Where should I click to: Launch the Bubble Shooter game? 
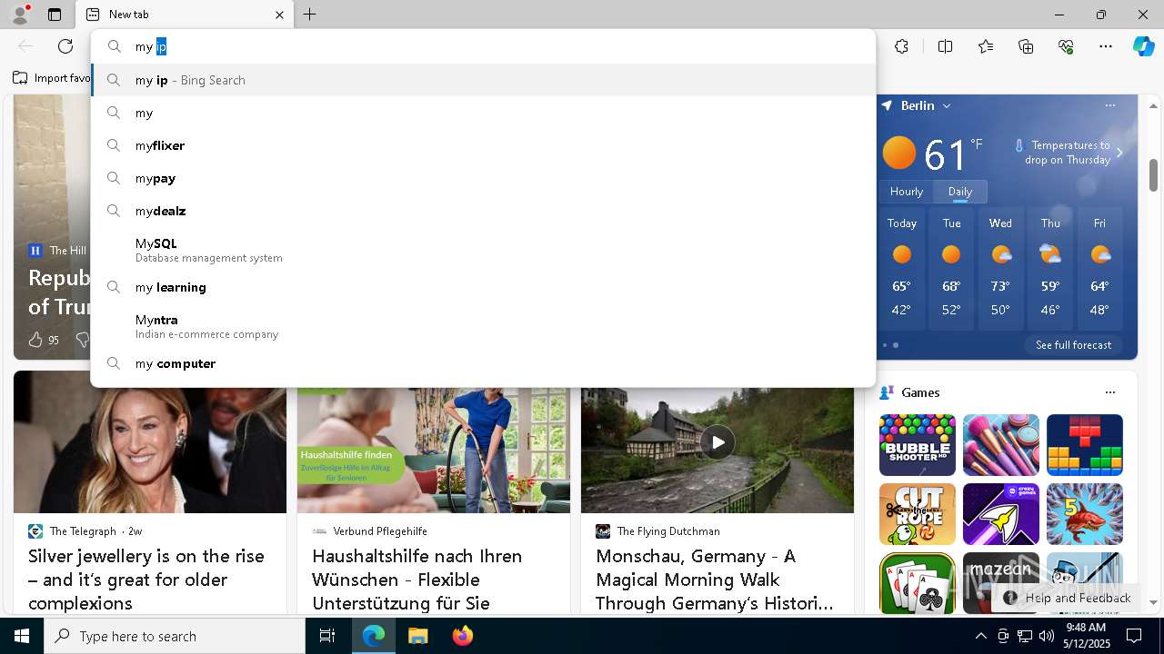point(918,445)
